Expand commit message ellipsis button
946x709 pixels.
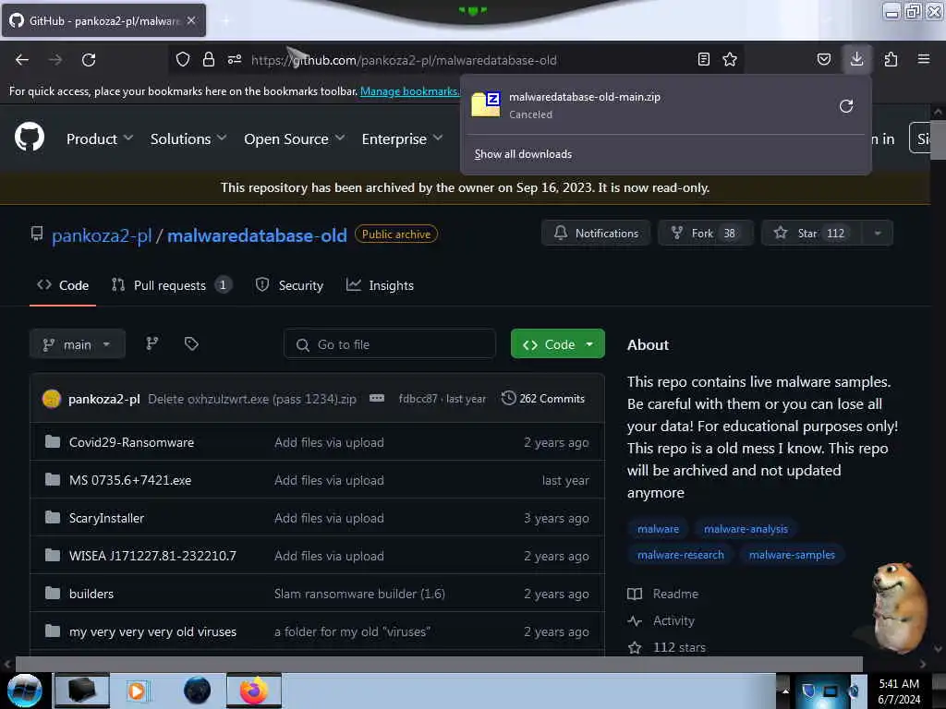tap(377, 399)
